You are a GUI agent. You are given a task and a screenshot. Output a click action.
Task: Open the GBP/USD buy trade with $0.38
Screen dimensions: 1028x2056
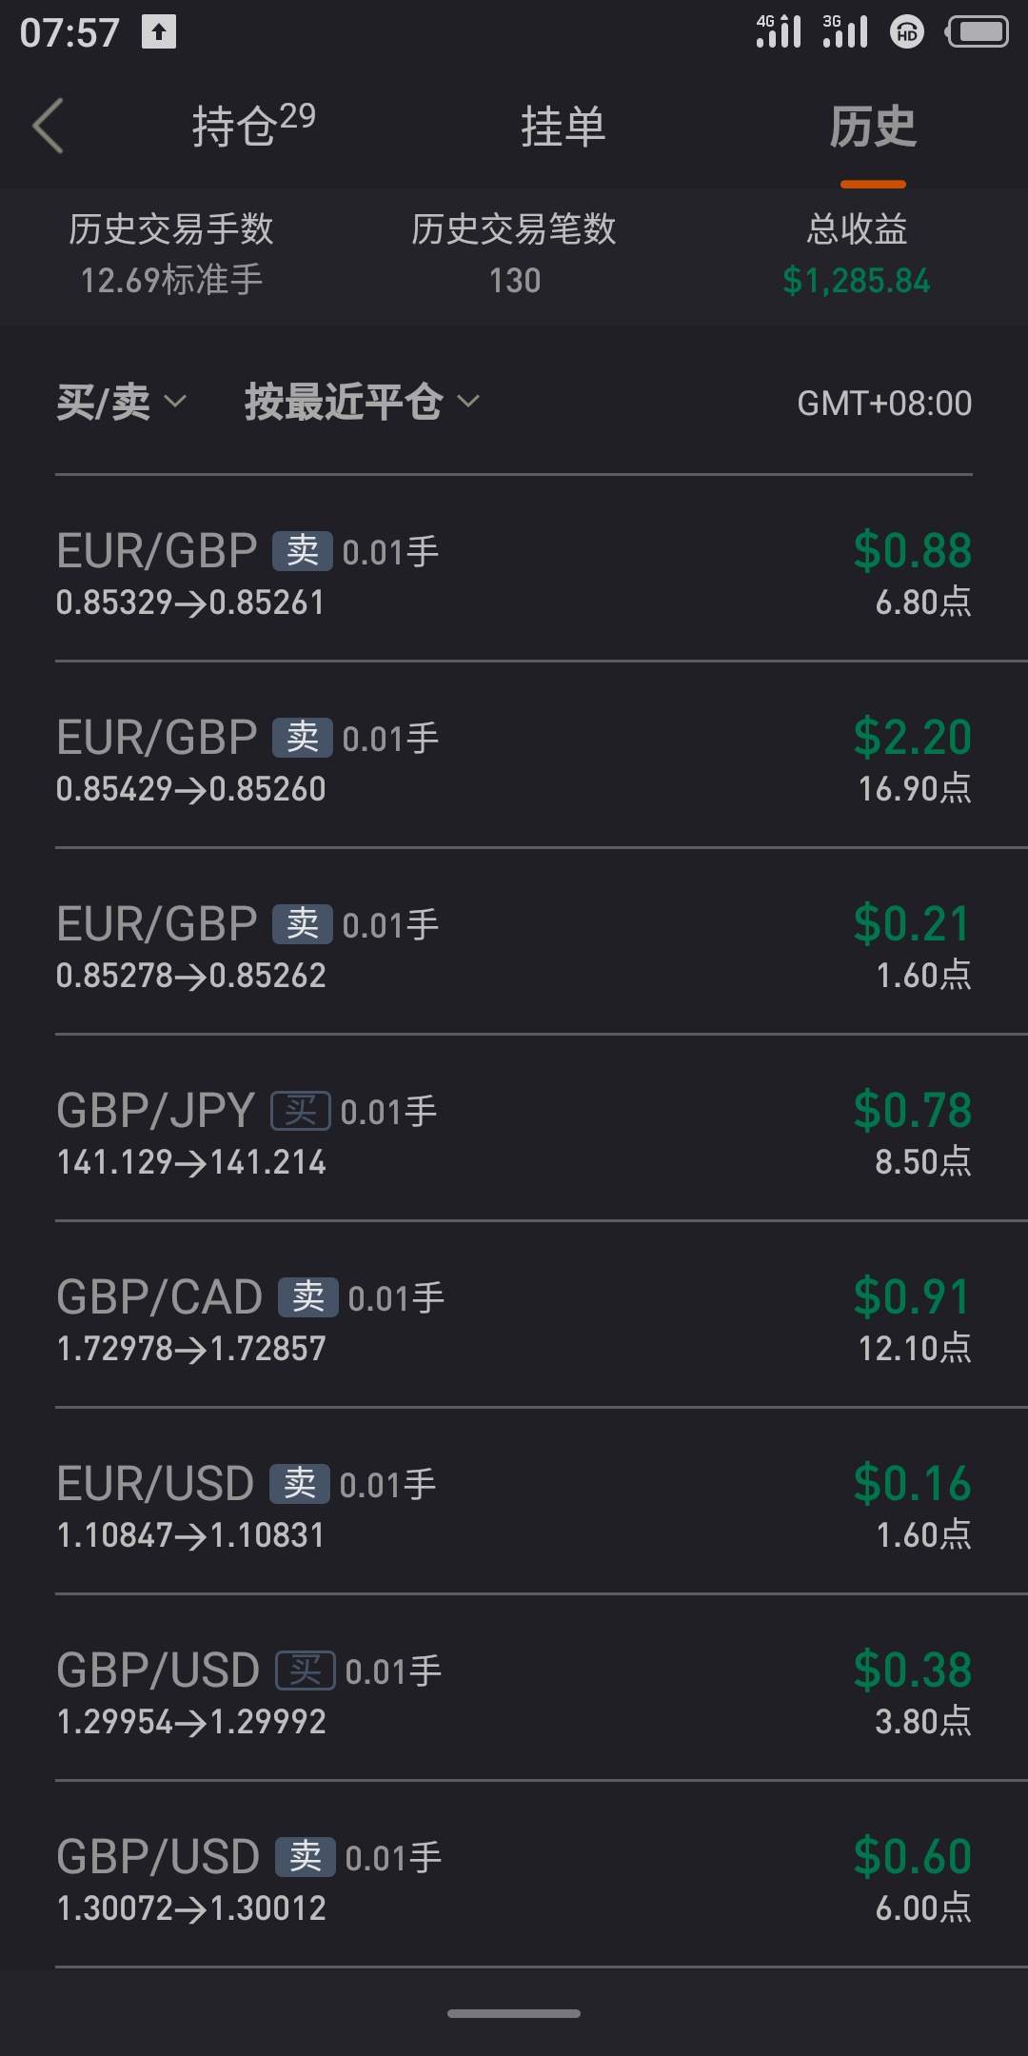click(x=514, y=1688)
